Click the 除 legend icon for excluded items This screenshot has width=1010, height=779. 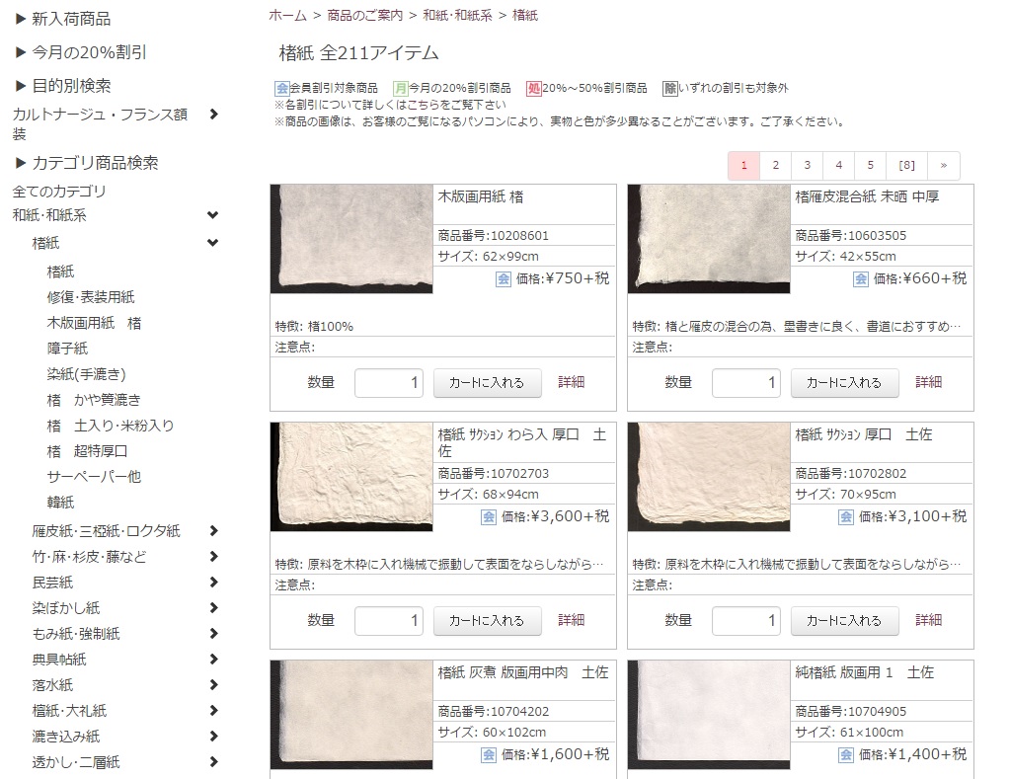[670, 88]
